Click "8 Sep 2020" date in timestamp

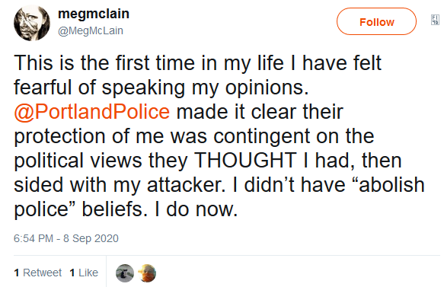[91, 238]
